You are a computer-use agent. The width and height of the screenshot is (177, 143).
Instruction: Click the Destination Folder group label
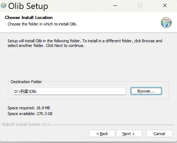click(26, 82)
